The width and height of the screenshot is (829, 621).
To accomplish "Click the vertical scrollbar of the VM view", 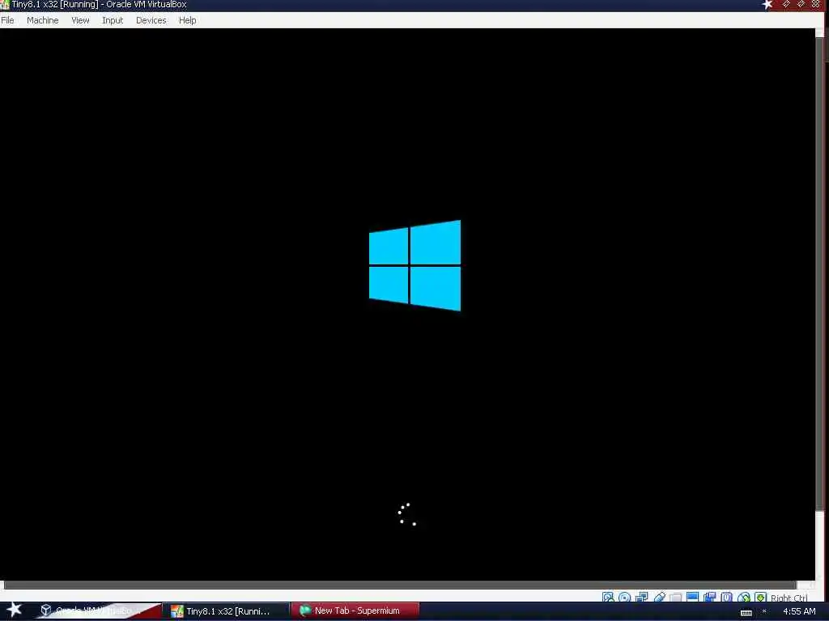I will (x=819, y=275).
